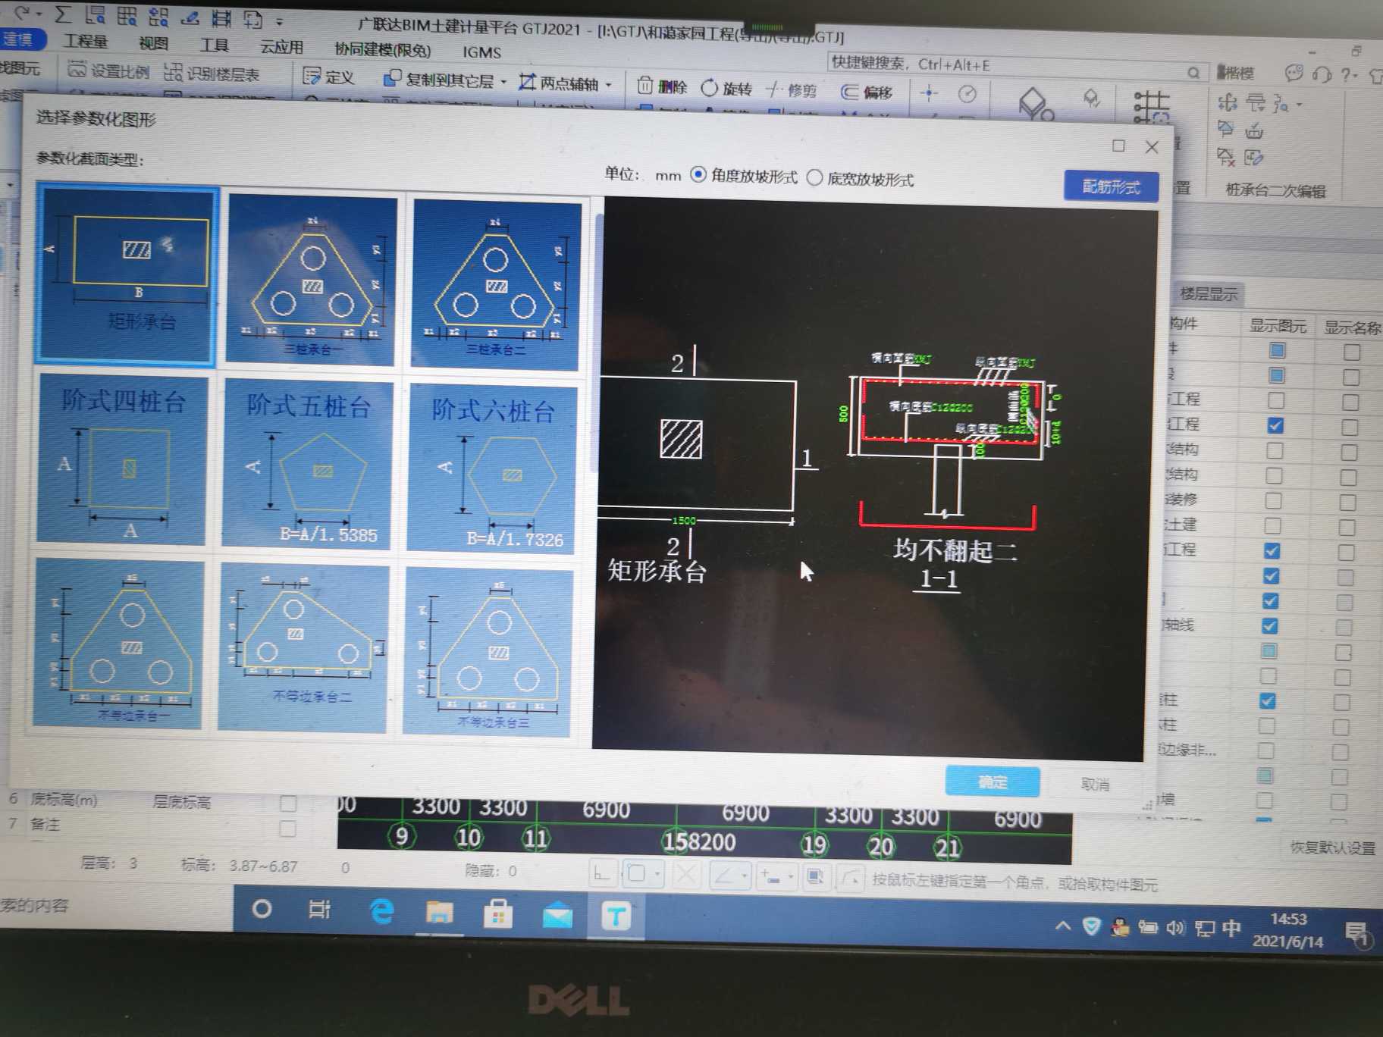Open the 工具 ribbon tab
This screenshot has height=1037, width=1383.
click(x=214, y=45)
